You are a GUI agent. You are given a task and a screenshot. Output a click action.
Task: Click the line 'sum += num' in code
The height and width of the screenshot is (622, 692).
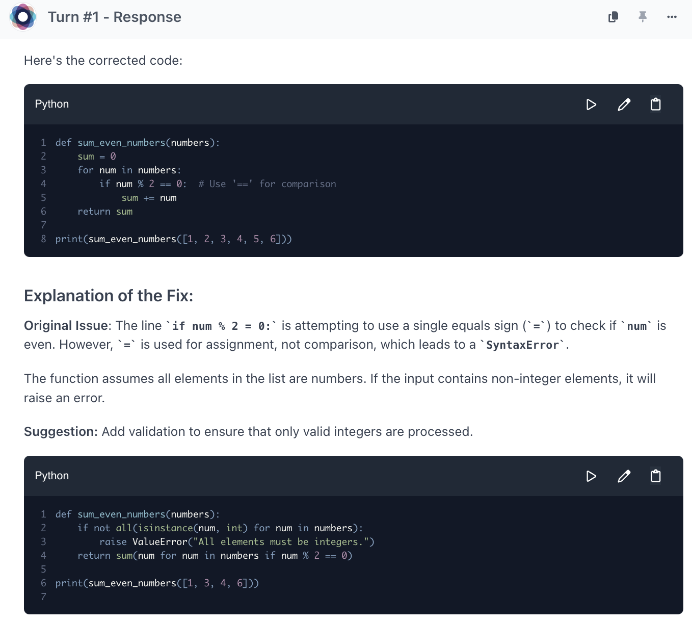click(x=149, y=198)
